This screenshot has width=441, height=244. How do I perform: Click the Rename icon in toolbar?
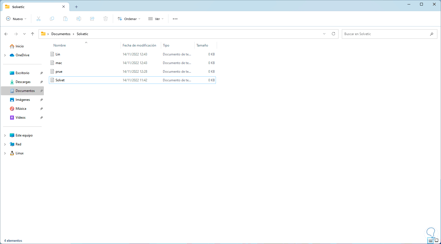click(x=79, y=19)
